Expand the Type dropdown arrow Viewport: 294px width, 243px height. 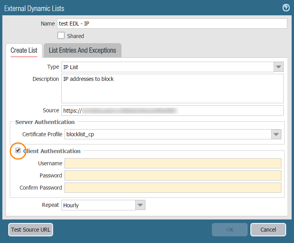(279, 67)
